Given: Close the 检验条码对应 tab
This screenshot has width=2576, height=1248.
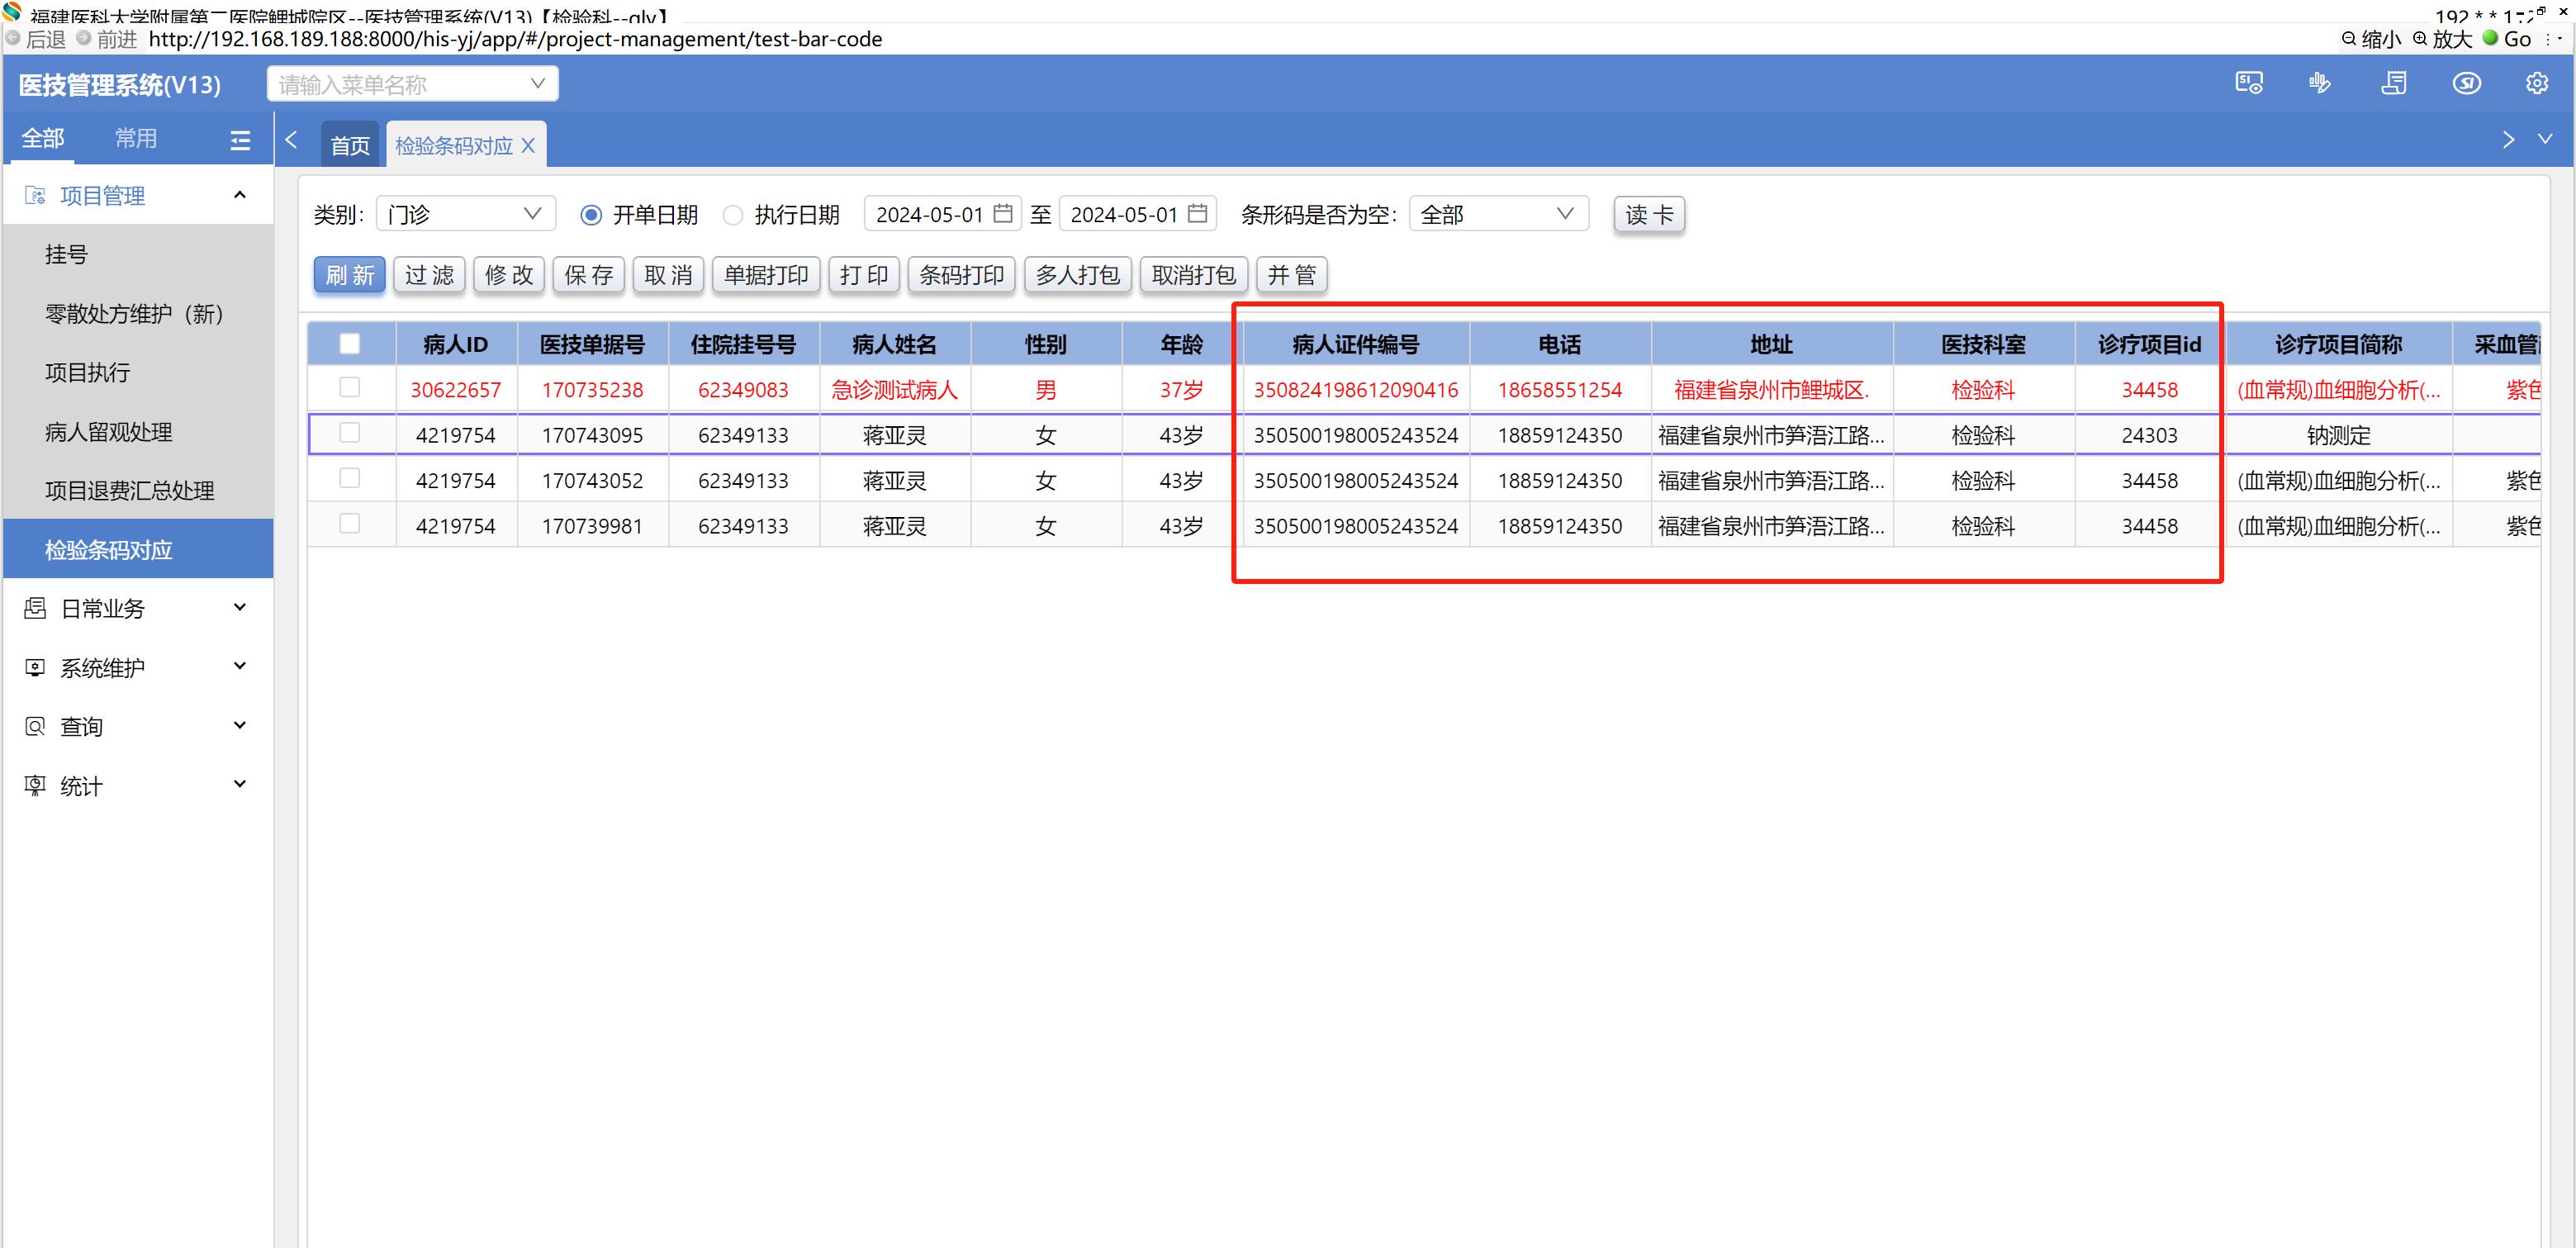Looking at the screenshot, I should (x=528, y=146).
